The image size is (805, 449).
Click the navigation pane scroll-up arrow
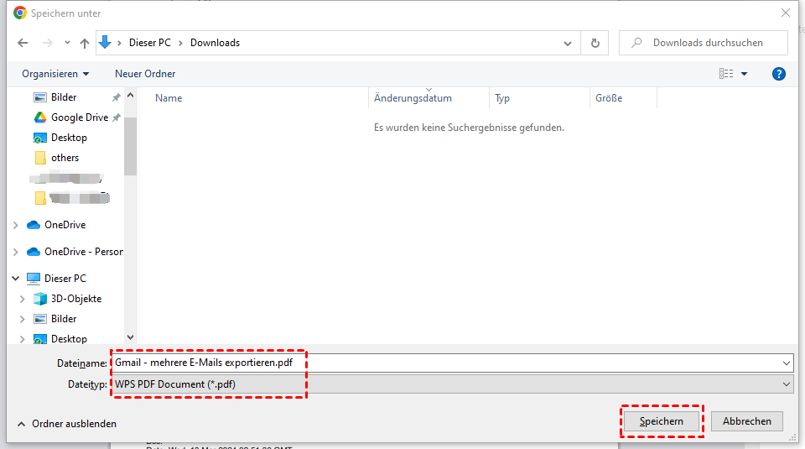pyautogui.click(x=131, y=96)
